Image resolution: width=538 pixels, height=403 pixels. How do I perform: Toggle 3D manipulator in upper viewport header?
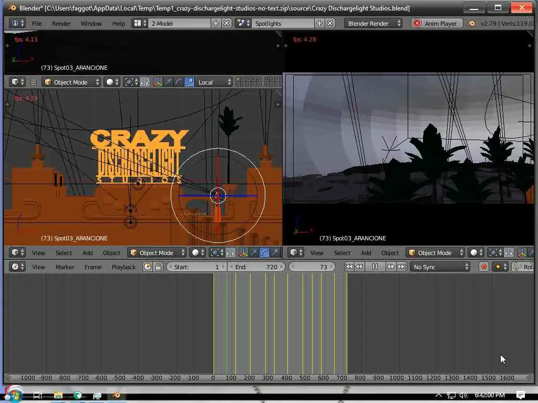click(x=158, y=82)
